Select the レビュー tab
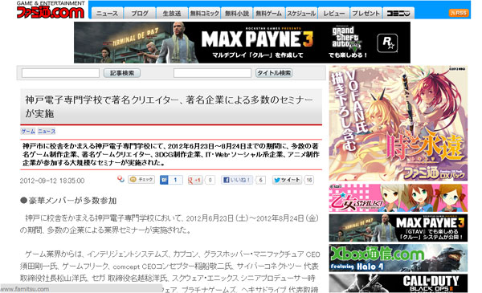The image size is (482, 293). click(x=334, y=13)
